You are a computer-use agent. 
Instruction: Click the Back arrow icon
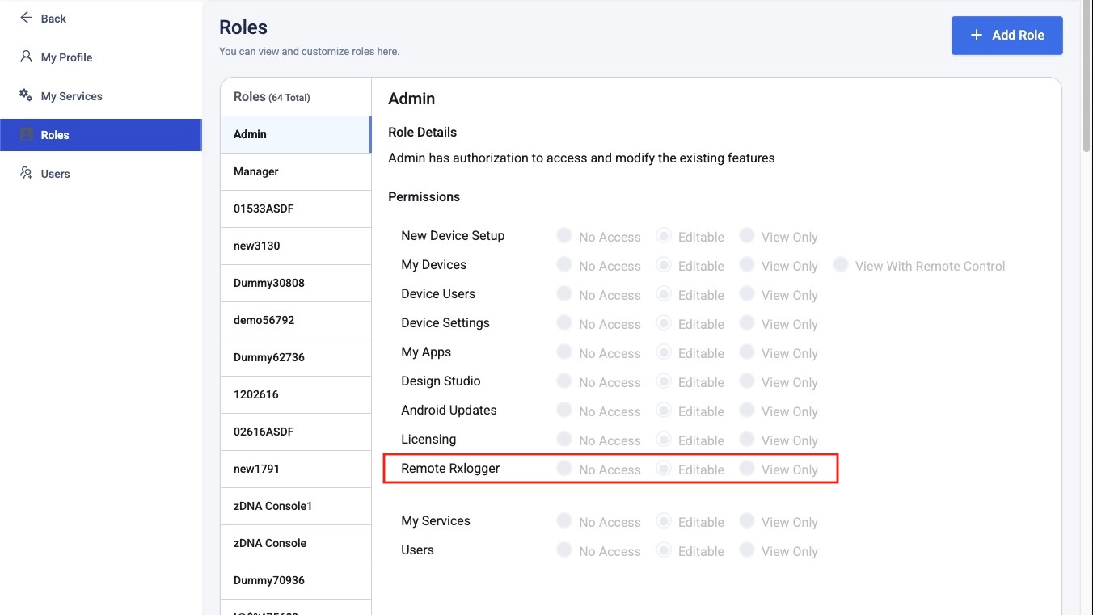[x=26, y=18]
